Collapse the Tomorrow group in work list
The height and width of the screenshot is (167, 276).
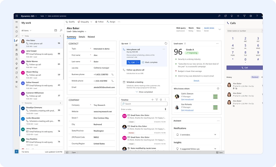coord(22,103)
